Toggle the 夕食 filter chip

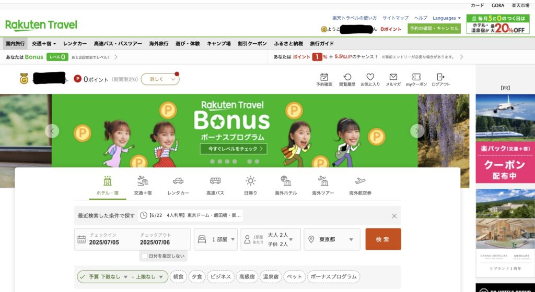tap(197, 277)
